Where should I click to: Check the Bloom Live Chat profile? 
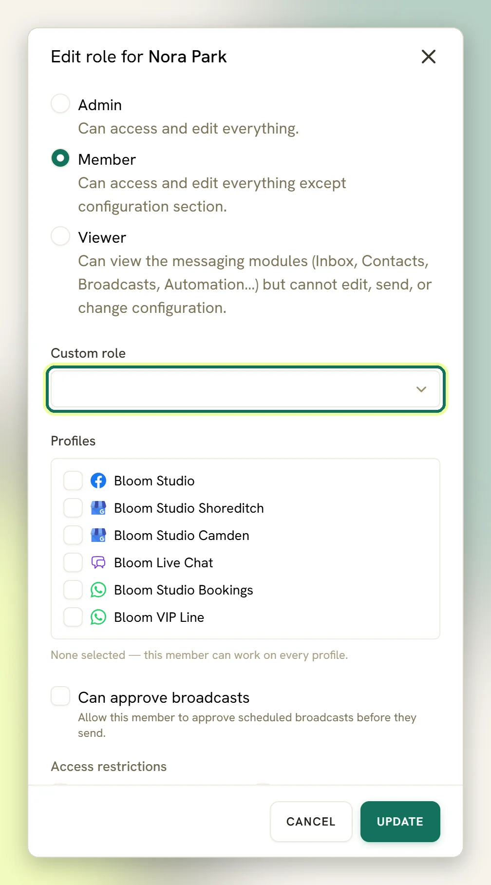73,562
